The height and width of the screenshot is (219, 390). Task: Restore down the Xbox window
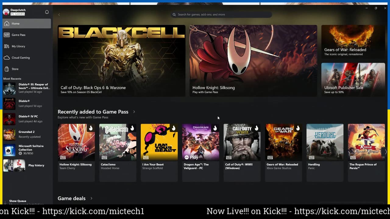tap(376, 8)
